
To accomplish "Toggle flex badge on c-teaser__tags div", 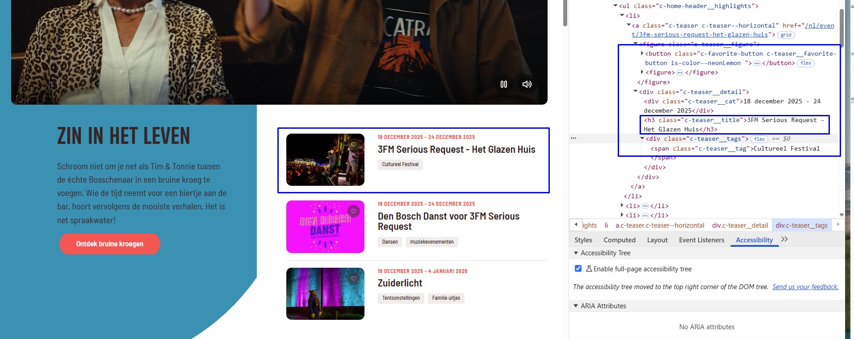I will (x=759, y=139).
